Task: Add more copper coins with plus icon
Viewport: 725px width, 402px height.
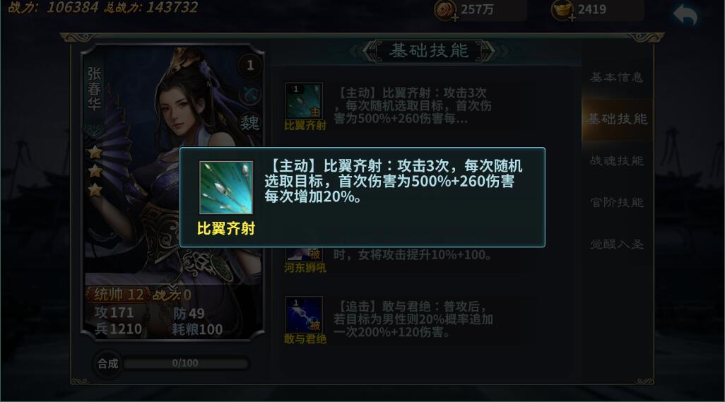Action: 455,18
